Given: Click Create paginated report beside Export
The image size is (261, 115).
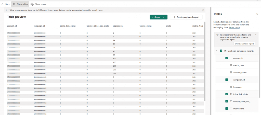Looking at the screenshot, I should 186,17.
